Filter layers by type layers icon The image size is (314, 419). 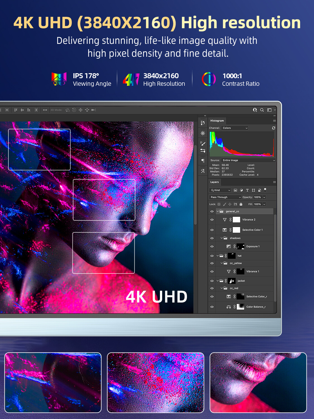coord(247,190)
